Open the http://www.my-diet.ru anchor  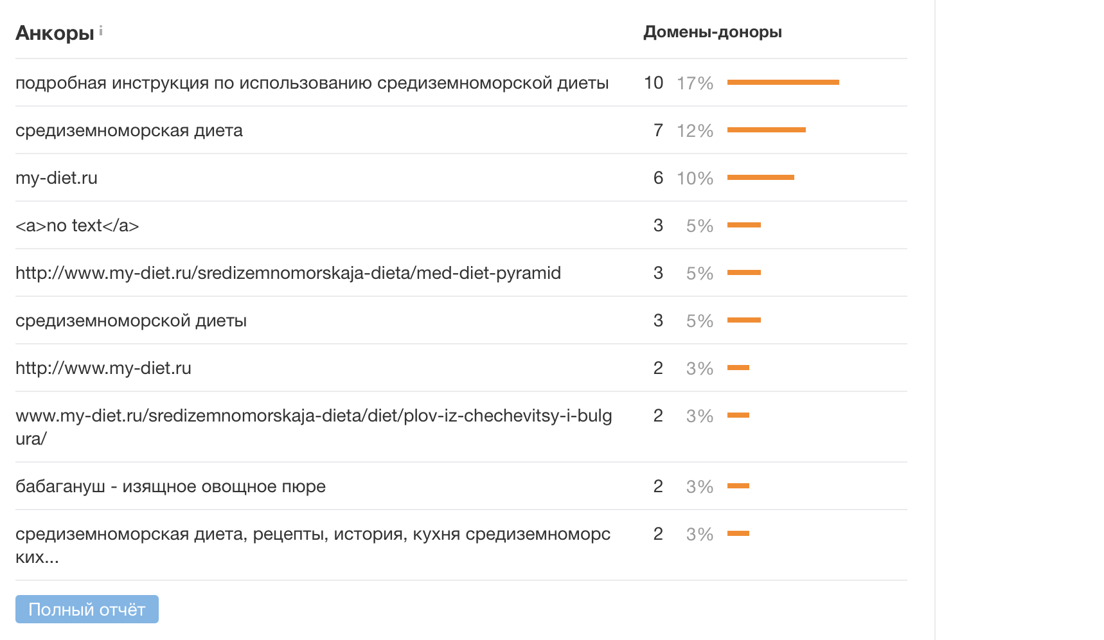click(103, 368)
